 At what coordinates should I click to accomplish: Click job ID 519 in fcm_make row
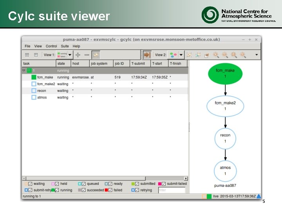pyautogui.click(x=117, y=77)
